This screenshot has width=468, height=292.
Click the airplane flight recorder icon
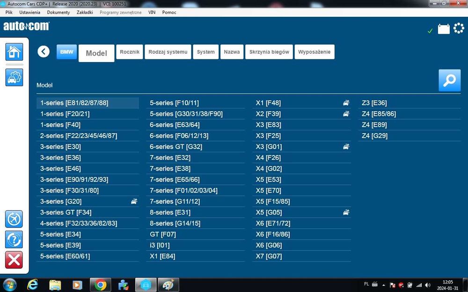click(x=14, y=219)
